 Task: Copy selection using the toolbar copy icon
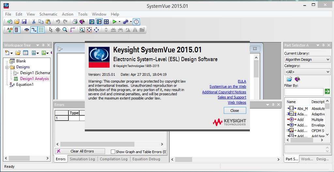tap(41, 22)
